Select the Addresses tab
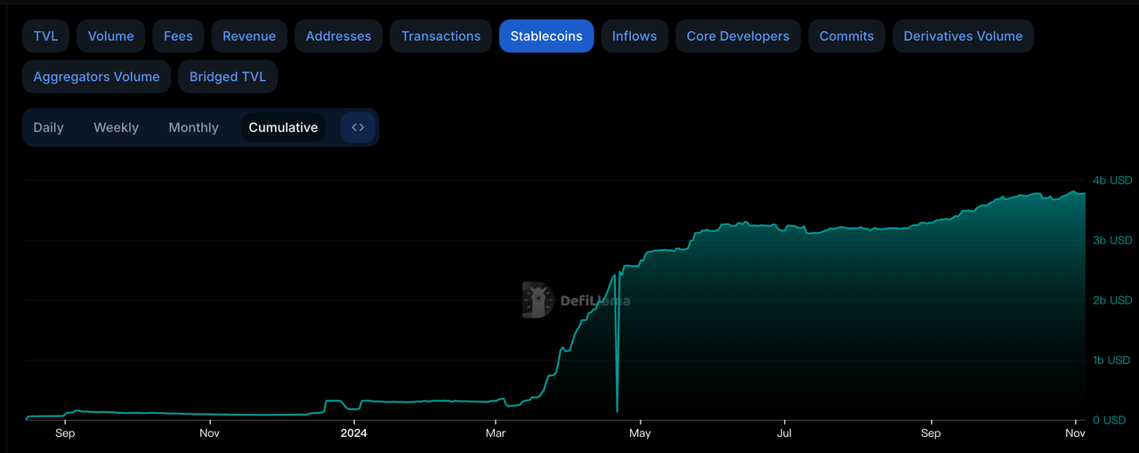Screen dimensions: 1139x453 pyautogui.click(x=338, y=36)
